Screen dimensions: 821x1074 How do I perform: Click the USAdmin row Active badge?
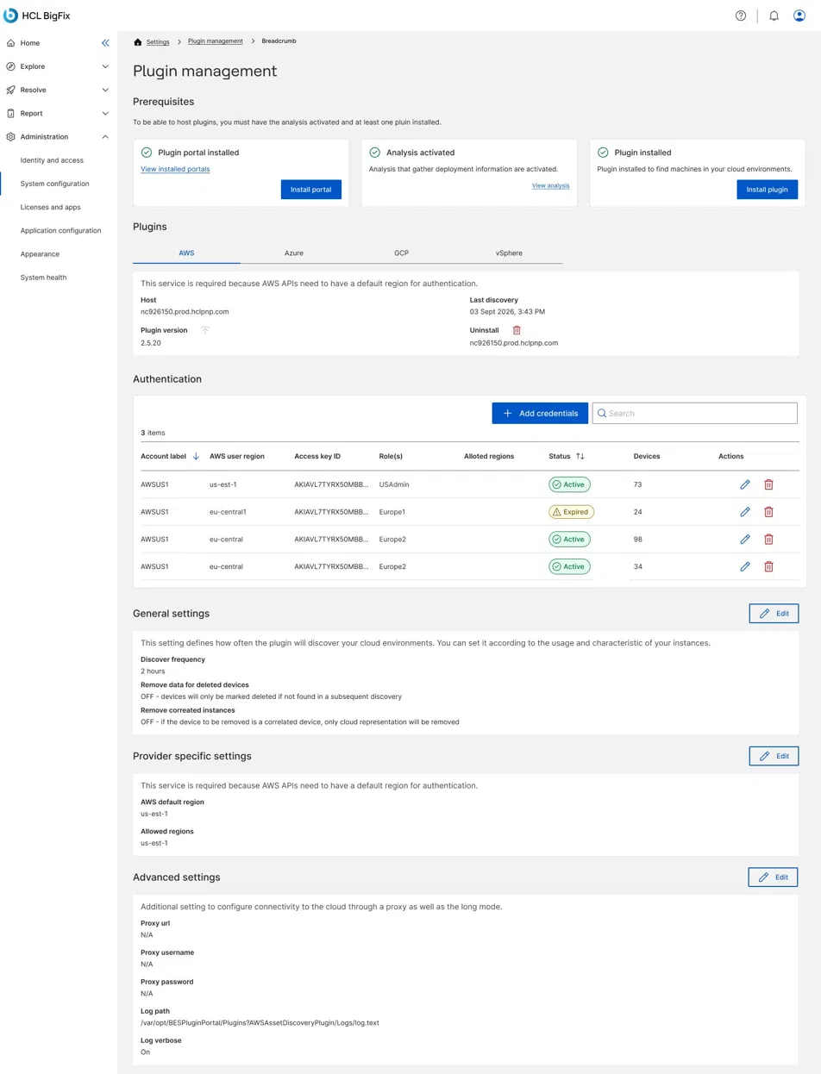pyautogui.click(x=569, y=484)
